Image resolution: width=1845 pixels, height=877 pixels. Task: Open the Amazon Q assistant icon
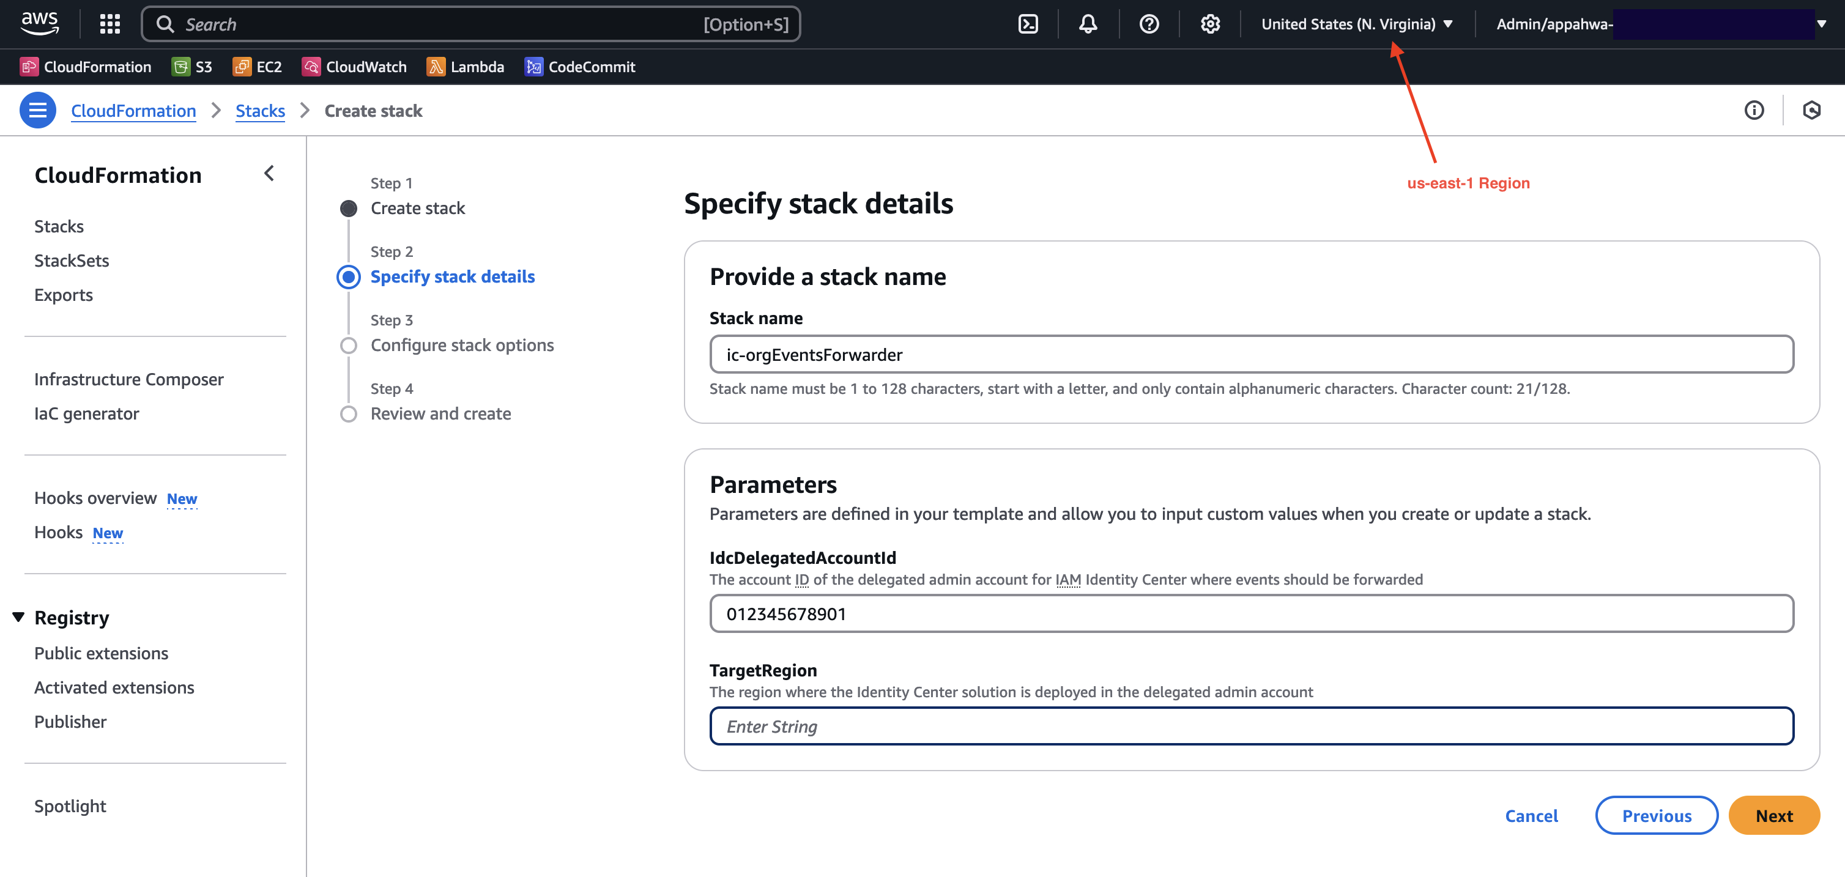1812,109
